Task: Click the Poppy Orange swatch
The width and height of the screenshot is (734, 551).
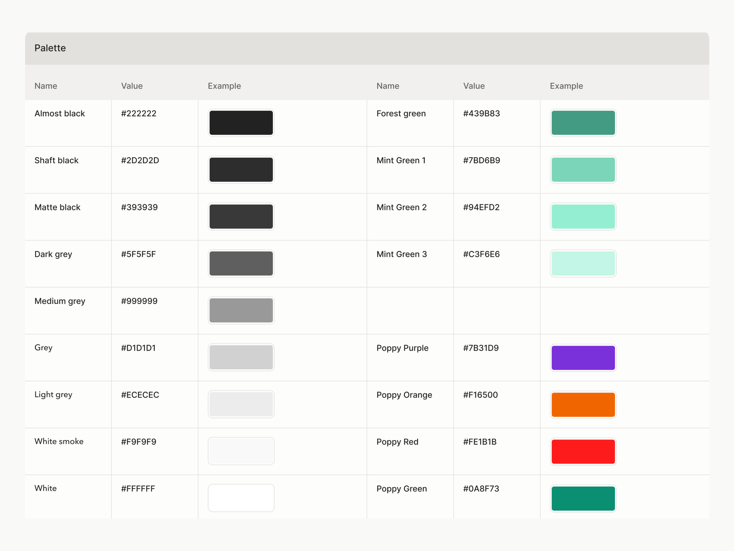Action: pyautogui.click(x=583, y=405)
